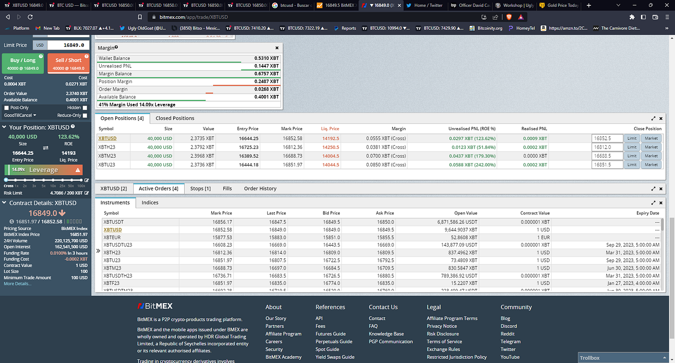Collapse the Contract Details: XBTUSD section
Image resolution: width=675 pixels, height=363 pixels.
point(5,203)
